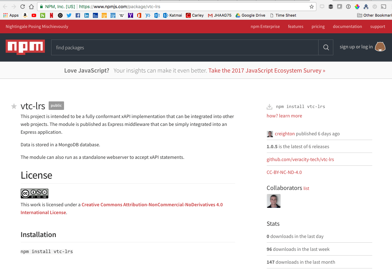Open the Apps bookmark shortcut
The image size is (392, 270).
pos(11,15)
